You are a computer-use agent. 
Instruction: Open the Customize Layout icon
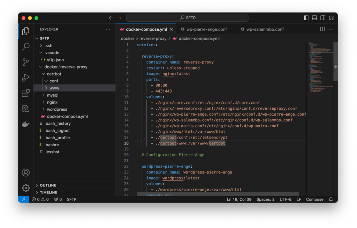pos(331,18)
